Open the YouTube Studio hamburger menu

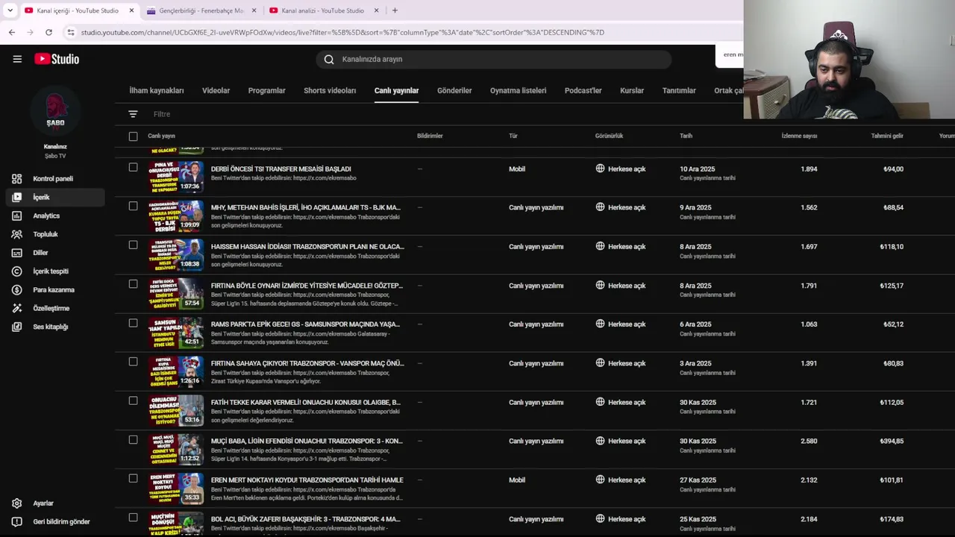(x=17, y=59)
